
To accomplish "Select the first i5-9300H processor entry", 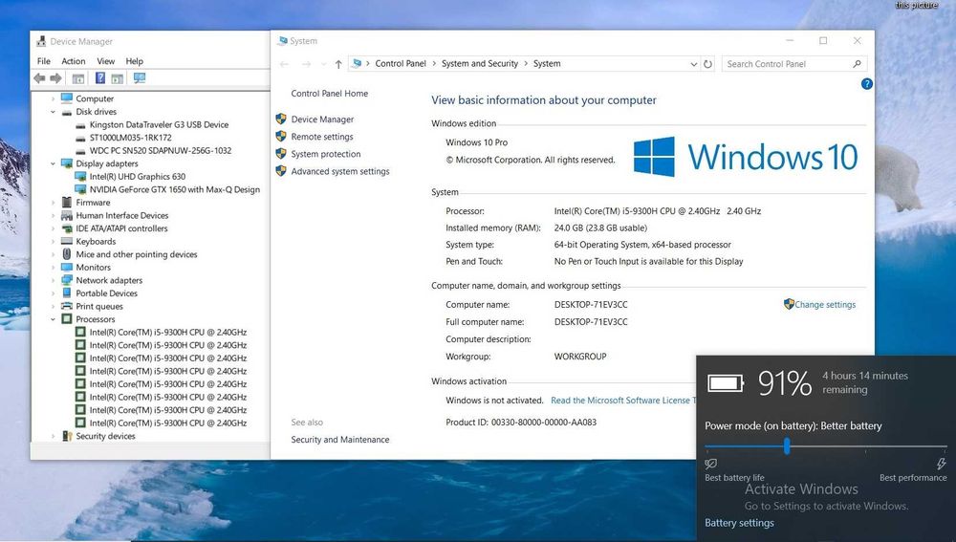I will pyautogui.click(x=167, y=333).
